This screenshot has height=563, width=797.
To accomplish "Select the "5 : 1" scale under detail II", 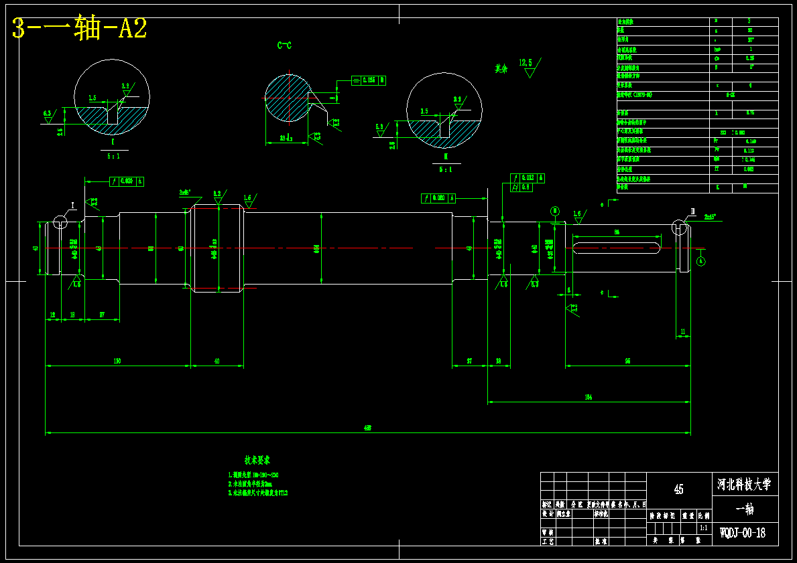I will 446,169.
